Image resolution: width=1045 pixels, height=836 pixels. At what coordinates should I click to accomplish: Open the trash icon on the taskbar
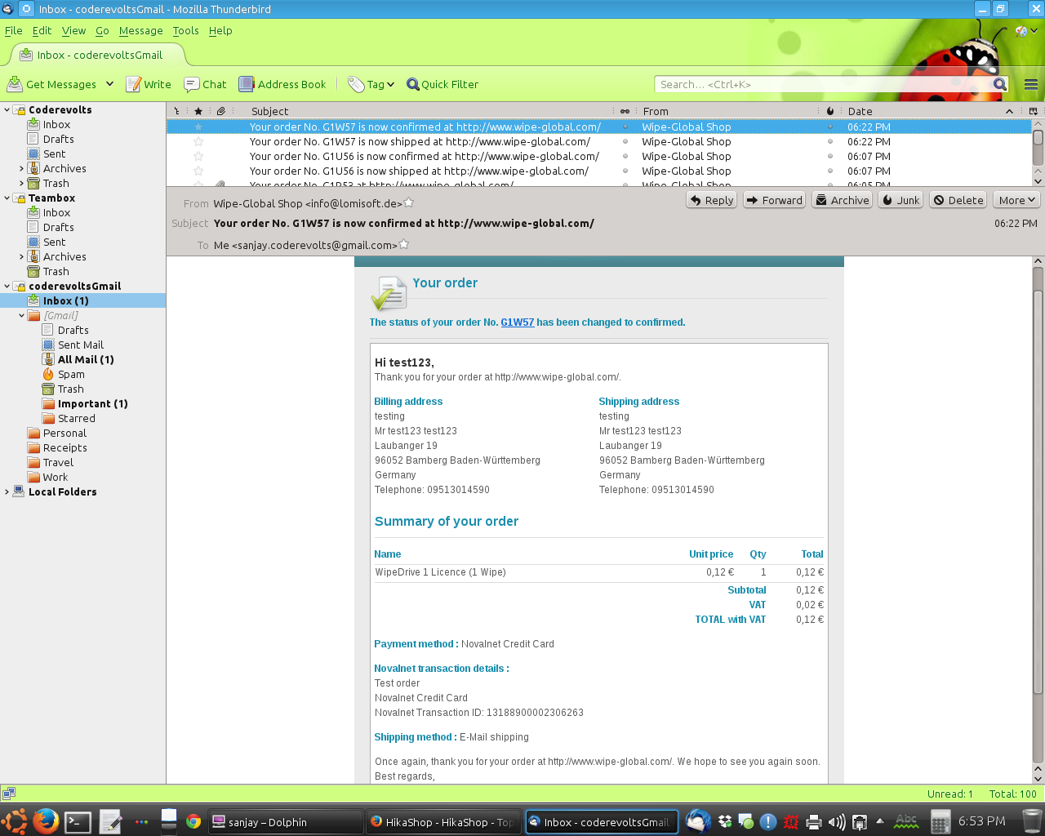(1032, 821)
